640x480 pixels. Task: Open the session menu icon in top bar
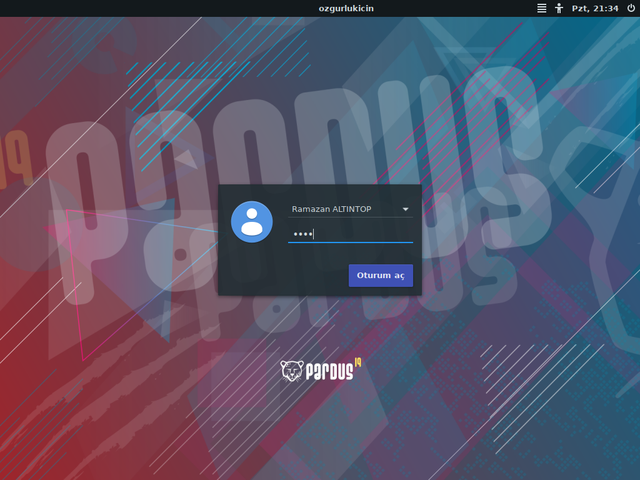coord(542,8)
